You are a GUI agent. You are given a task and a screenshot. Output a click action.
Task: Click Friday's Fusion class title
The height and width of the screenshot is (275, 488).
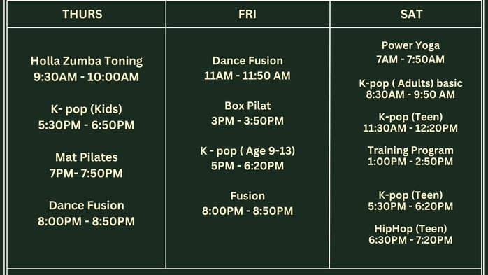coord(247,196)
